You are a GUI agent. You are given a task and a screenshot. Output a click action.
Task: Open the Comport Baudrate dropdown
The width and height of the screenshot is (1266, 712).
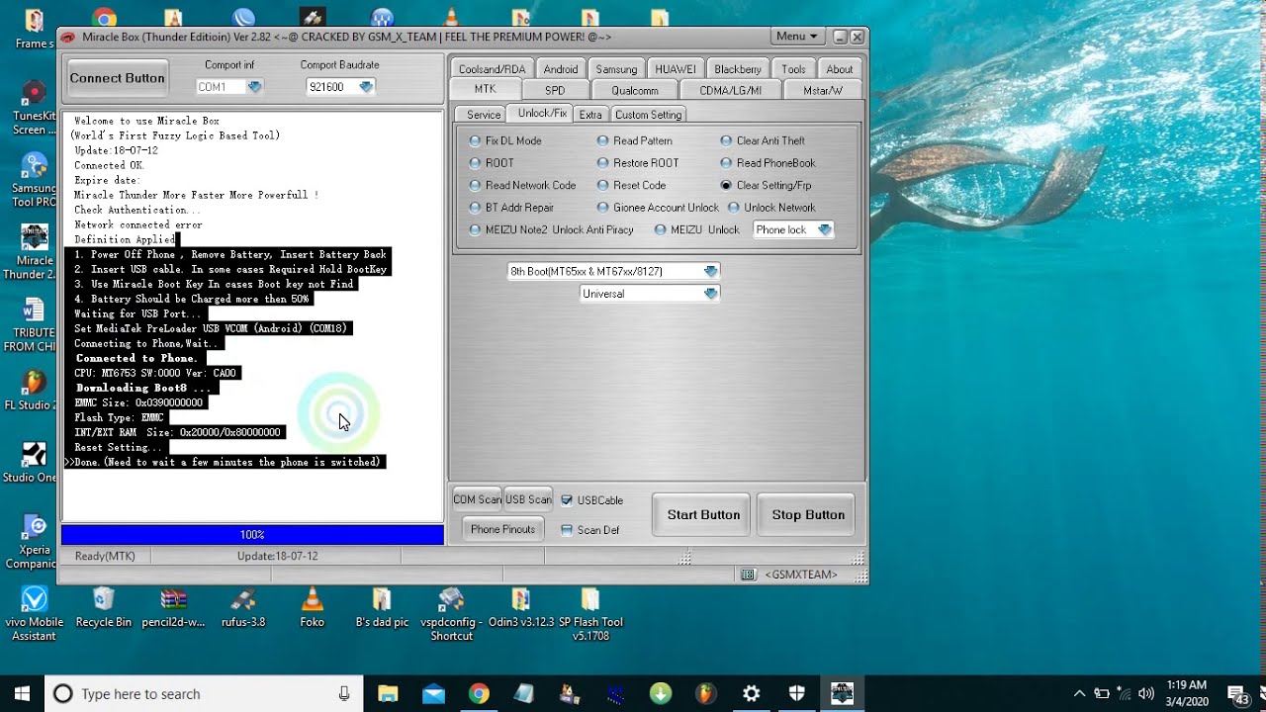tap(366, 87)
